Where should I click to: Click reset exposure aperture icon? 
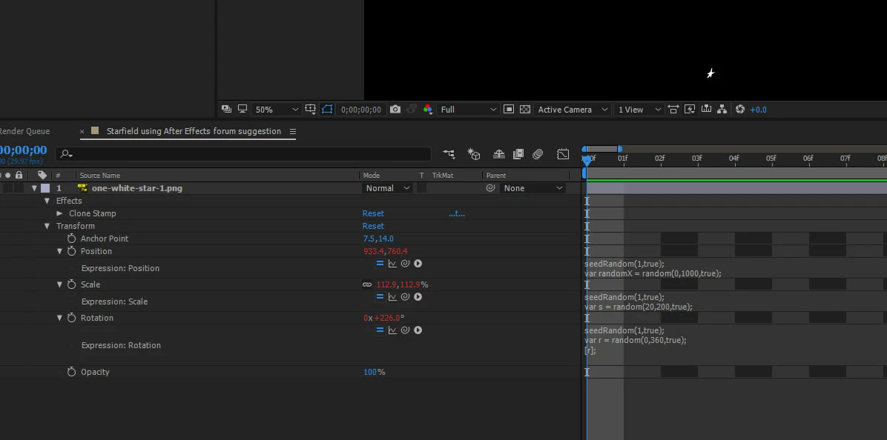(740, 109)
